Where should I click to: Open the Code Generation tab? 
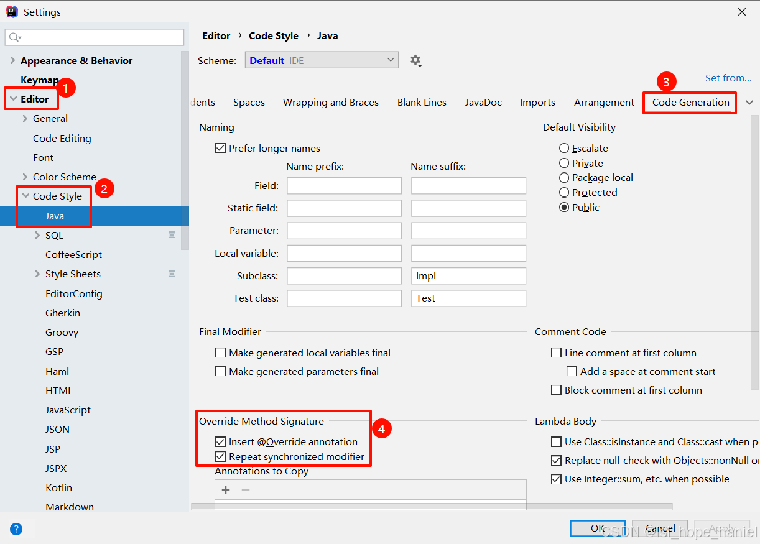pyautogui.click(x=690, y=103)
